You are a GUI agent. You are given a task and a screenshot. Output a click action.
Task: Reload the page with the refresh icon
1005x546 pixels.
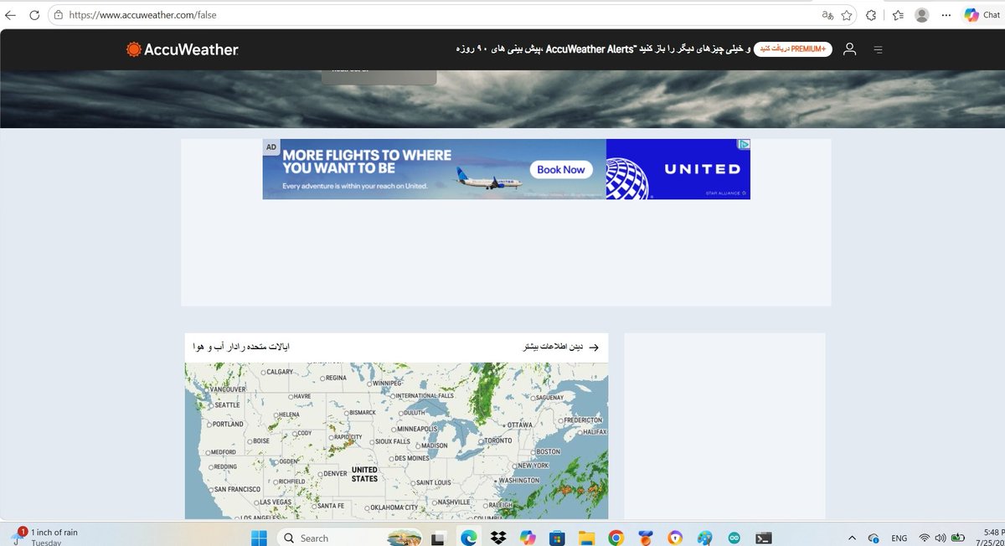33,15
